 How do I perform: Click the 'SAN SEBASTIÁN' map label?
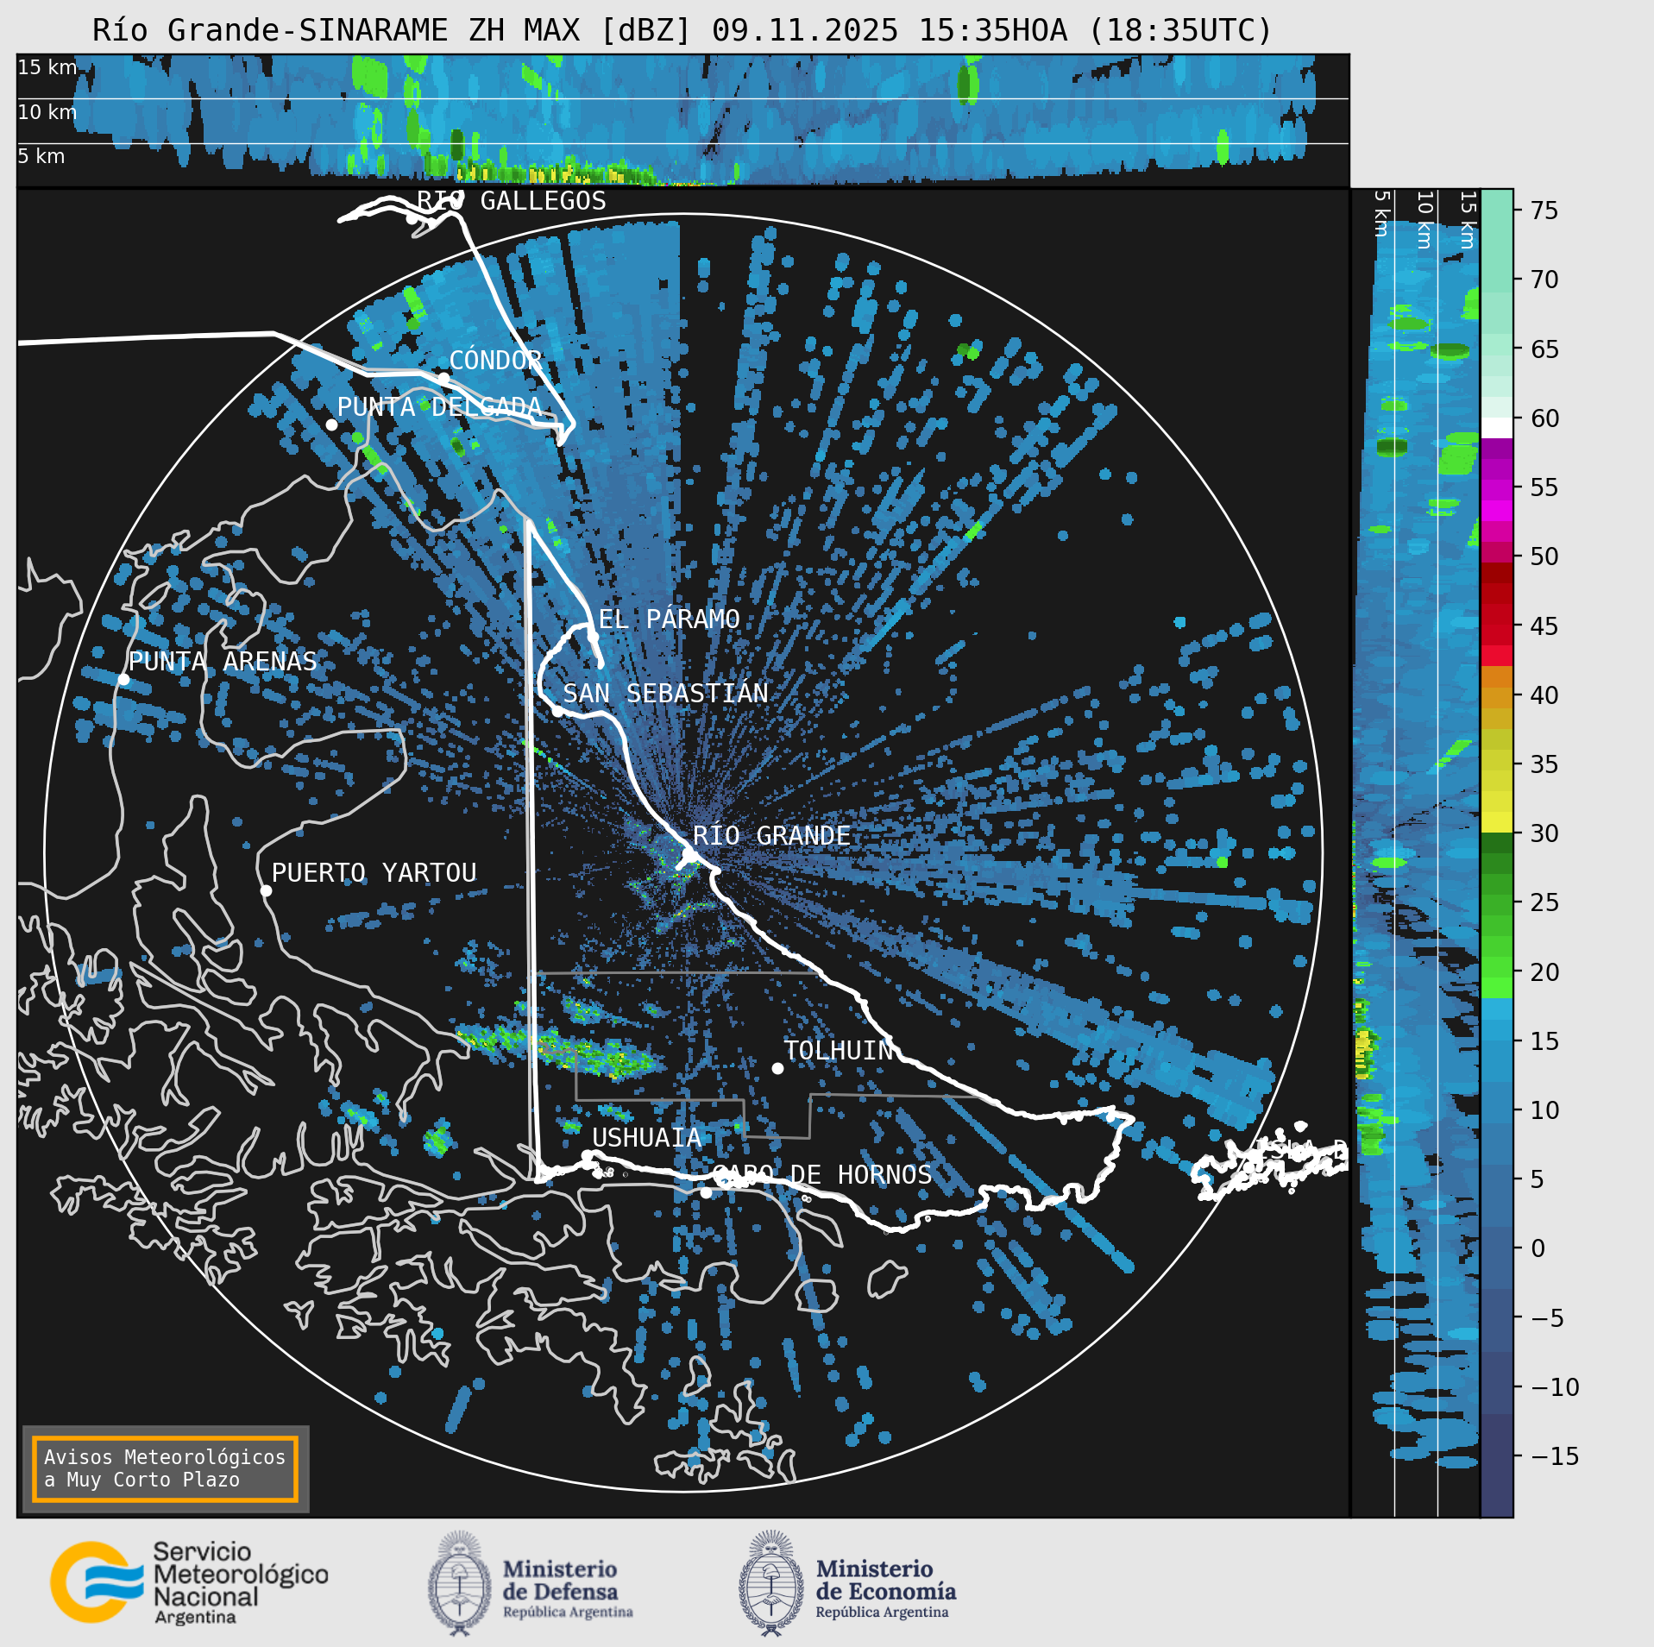pyautogui.click(x=665, y=693)
